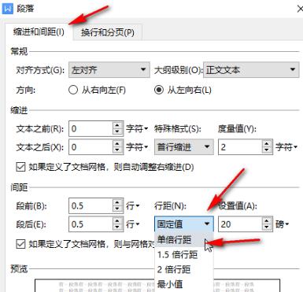Viewport: 303px width, 292px height.
Task: Click the 段前 spacing input field
Action: click(91, 205)
